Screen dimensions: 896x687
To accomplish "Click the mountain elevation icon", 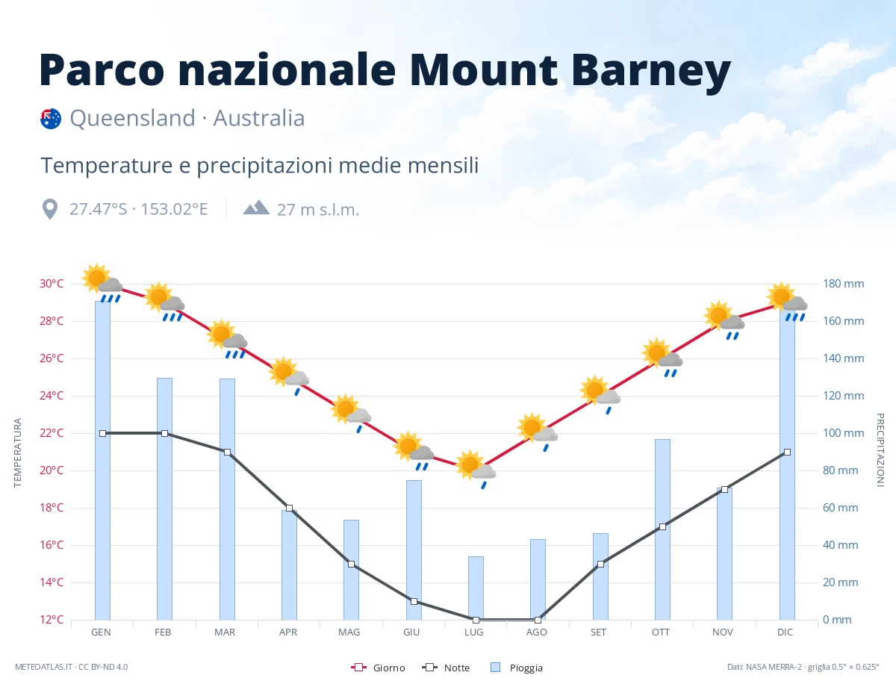I will [256, 208].
